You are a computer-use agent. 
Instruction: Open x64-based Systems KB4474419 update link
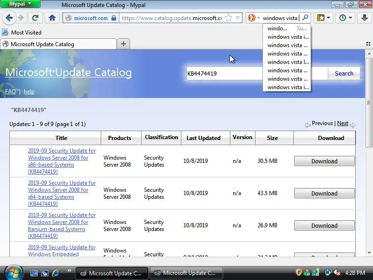pos(62,193)
